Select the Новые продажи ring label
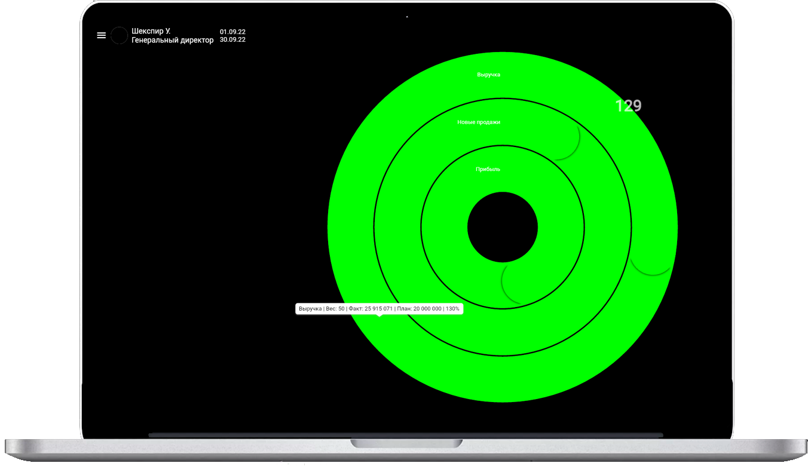This screenshot has width=808, height=469. tap(479, 122)
